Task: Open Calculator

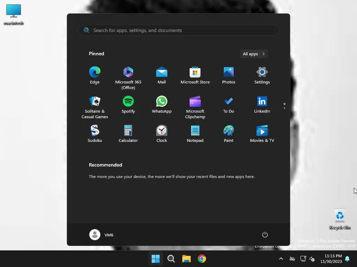Action: (128, 134)
